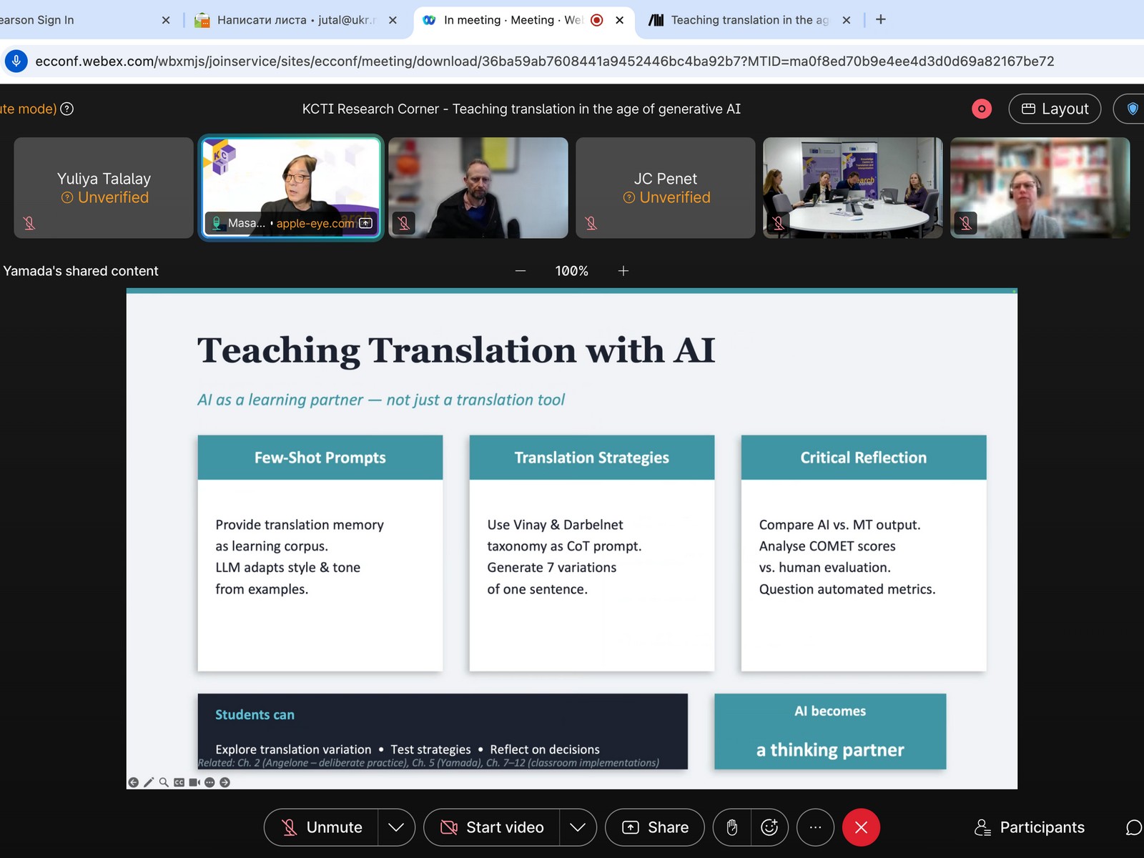Screen dimensions: 1144x858
Task: Expand video options next to Start video
Action: coord(578,827)
